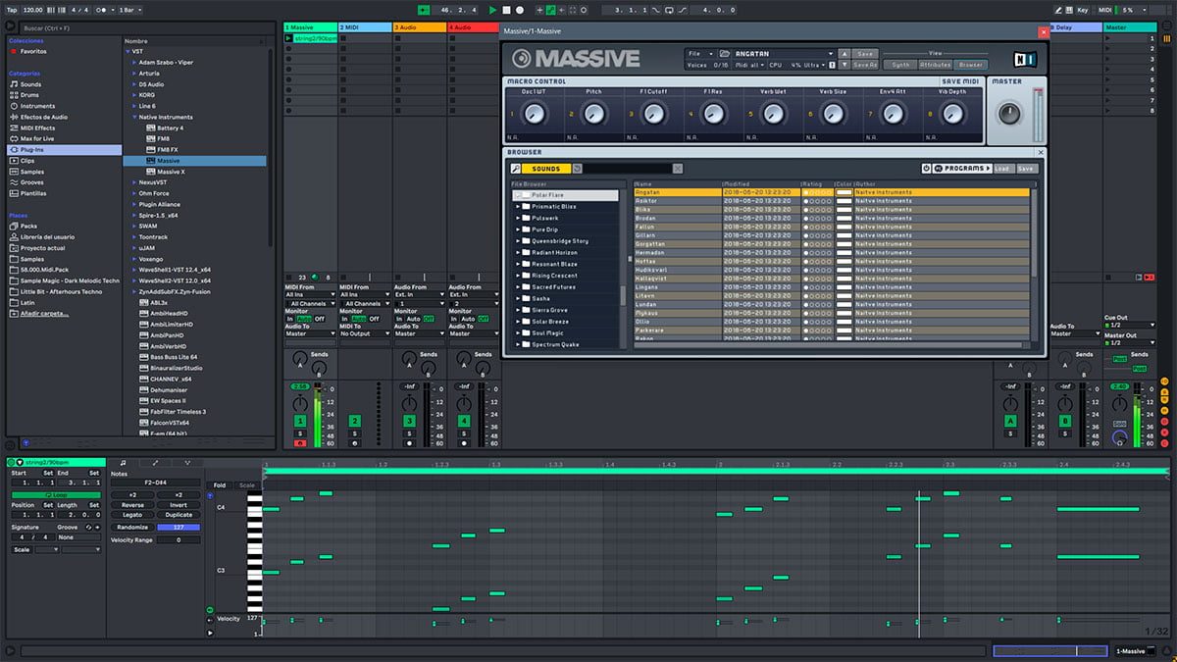
Task: Select Massive Browser view tab
Action: click(971, 65)
